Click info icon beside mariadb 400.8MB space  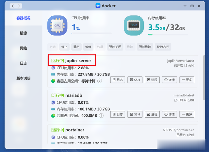(101, 115)
